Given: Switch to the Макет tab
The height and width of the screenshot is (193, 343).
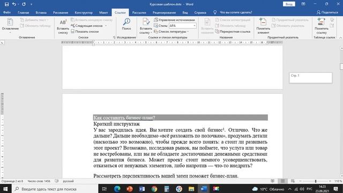Looking at the screenshot, I should 103,12.
